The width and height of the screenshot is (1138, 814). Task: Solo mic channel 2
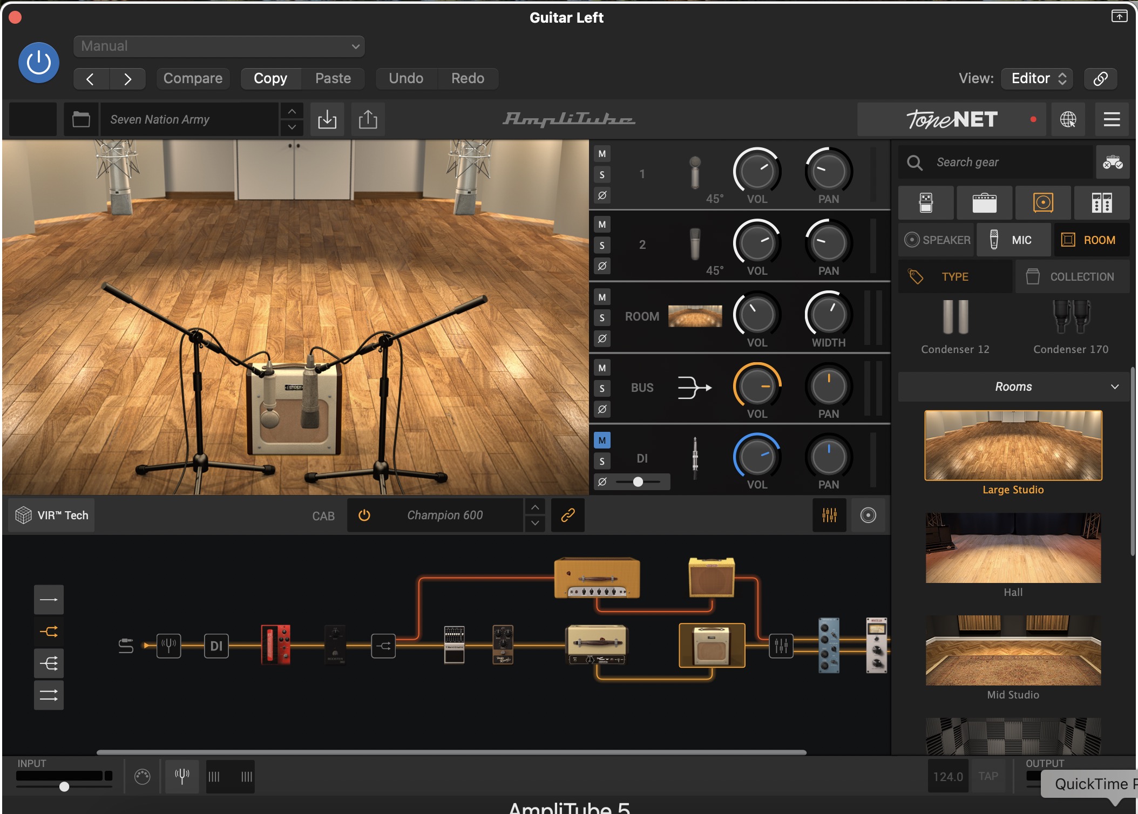pos(602,246)
